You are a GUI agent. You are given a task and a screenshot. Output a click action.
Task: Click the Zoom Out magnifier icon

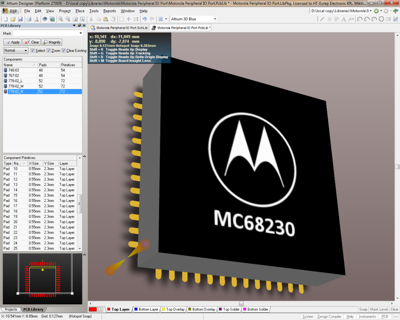pyautogui.click(x=68, y=19)
